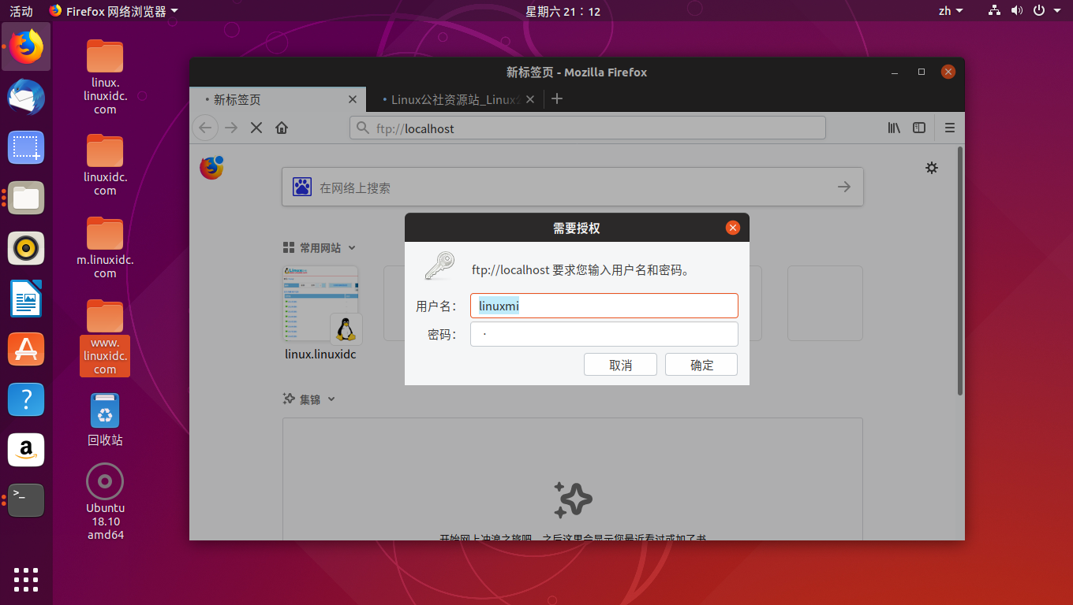Expand the 集锦 section chevron

[x=331, y=399]
